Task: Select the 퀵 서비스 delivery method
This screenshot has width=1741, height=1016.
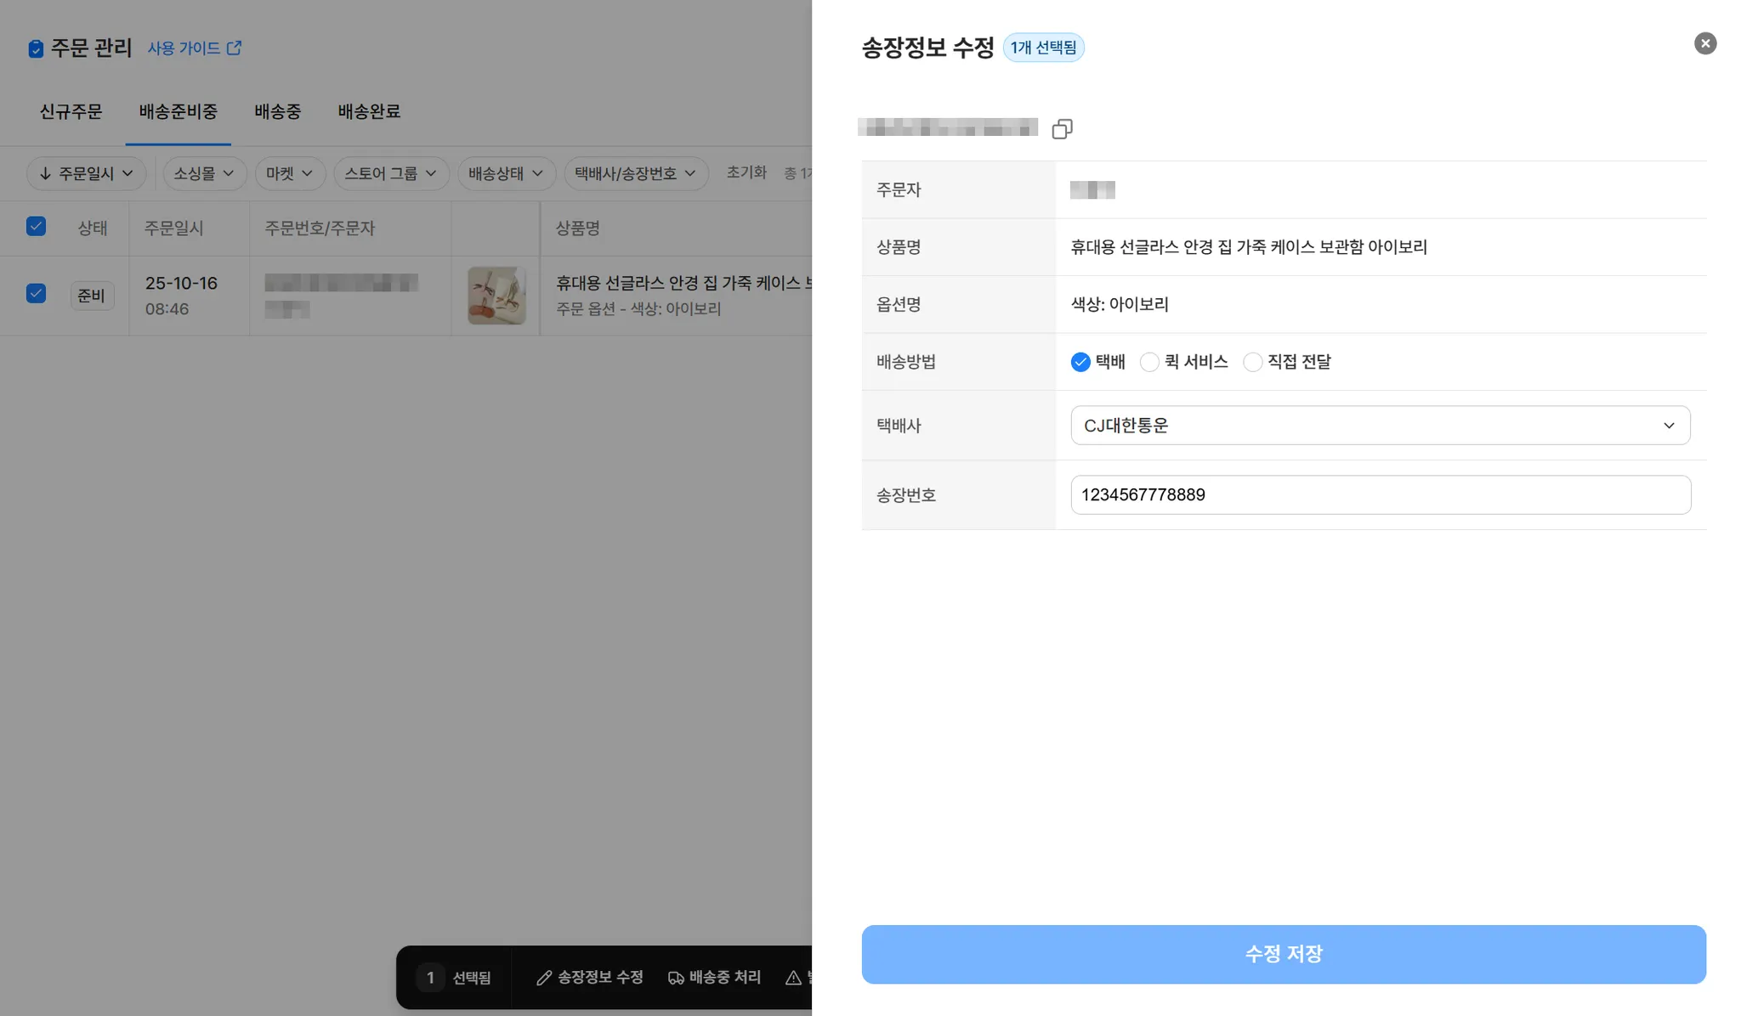Action: (x=1149, y=362)
